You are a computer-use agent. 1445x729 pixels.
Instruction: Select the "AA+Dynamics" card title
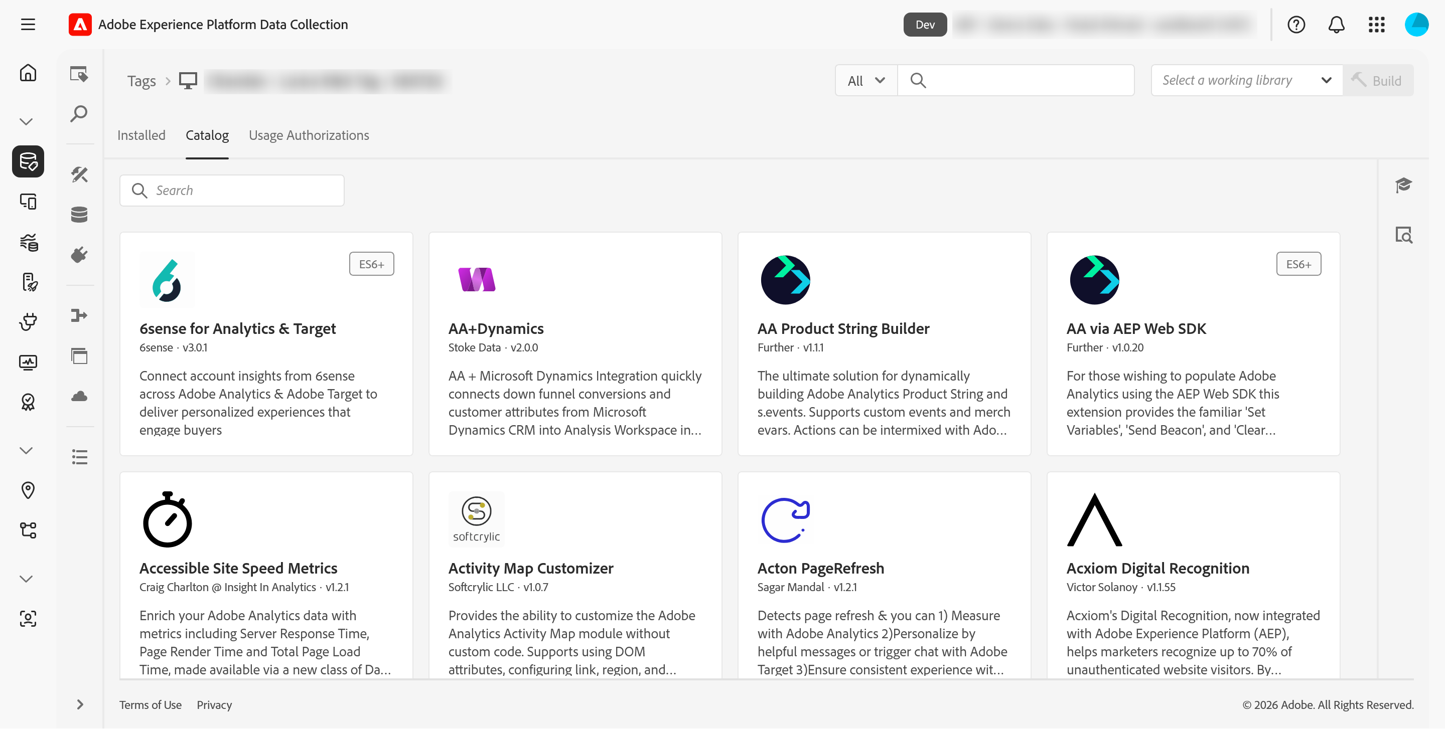496,329
